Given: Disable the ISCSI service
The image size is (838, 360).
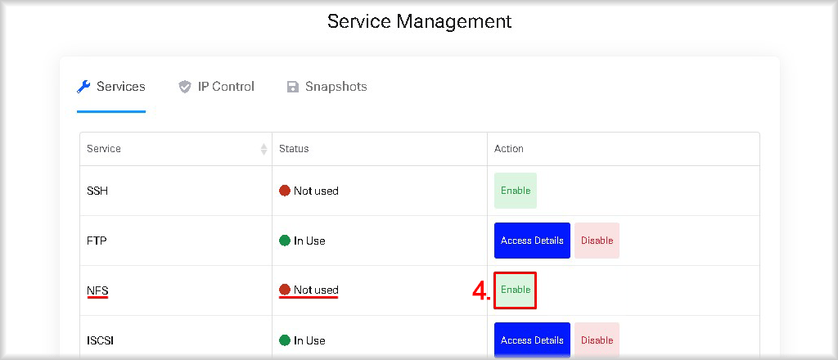Looking at the screenshot, I should [x=597, y=340].
